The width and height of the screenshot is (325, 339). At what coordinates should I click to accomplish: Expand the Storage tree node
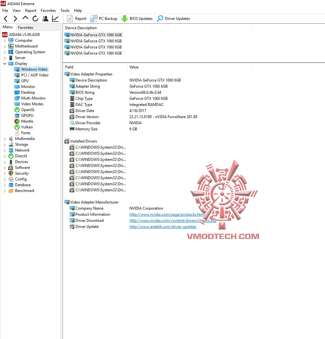[4, 145]
